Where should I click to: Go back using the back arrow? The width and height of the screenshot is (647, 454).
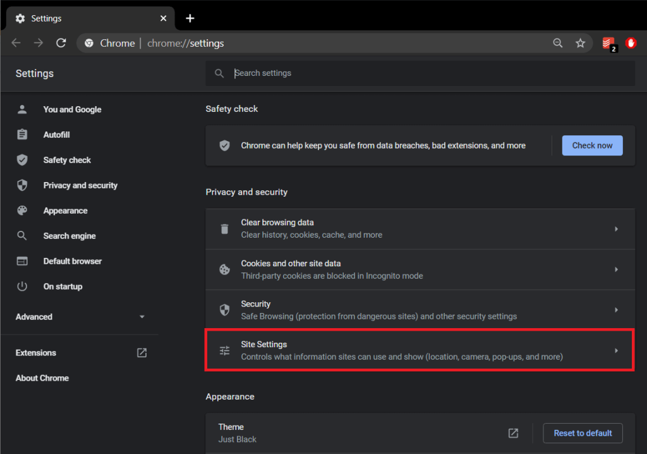point(16,43)
